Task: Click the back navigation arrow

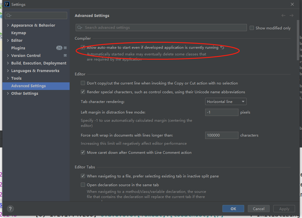Action: 283,15
